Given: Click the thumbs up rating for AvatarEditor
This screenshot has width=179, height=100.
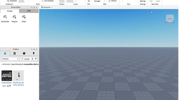Looking at the screenshot, I should coord(8,86).
